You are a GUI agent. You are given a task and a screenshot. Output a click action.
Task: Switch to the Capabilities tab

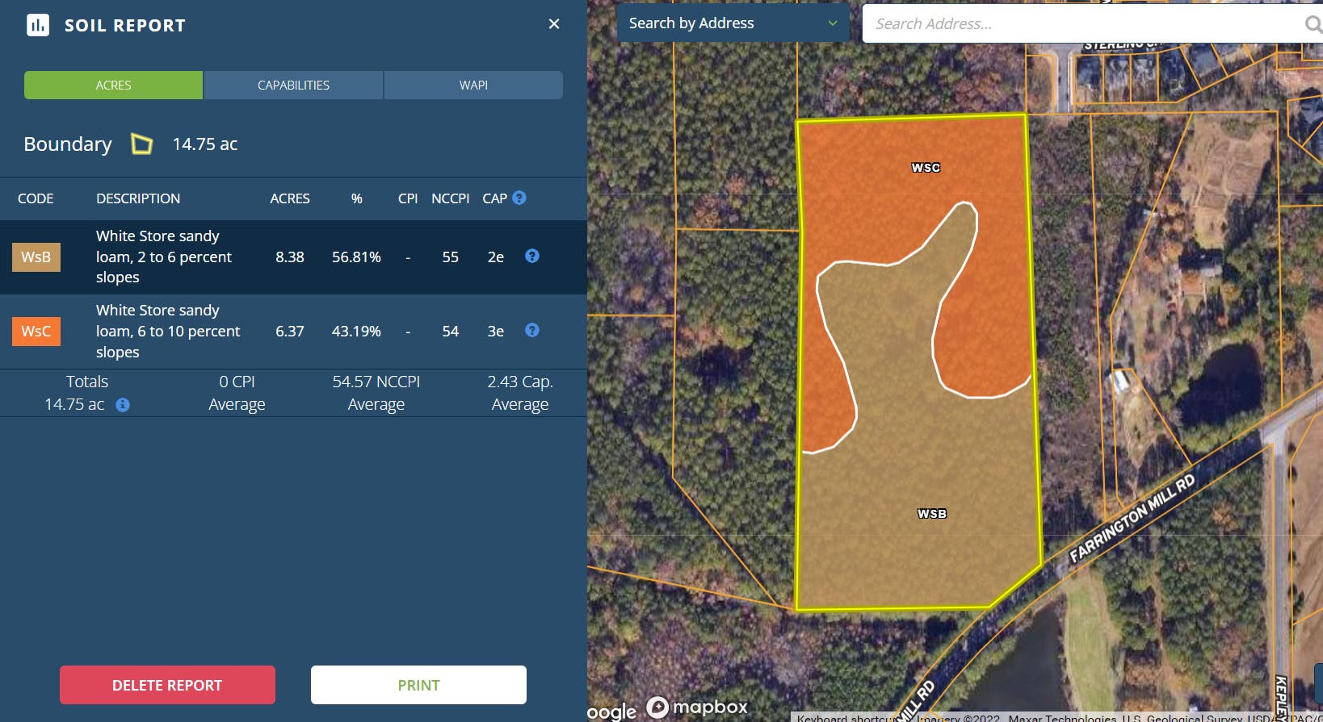(x=293, y=86)
